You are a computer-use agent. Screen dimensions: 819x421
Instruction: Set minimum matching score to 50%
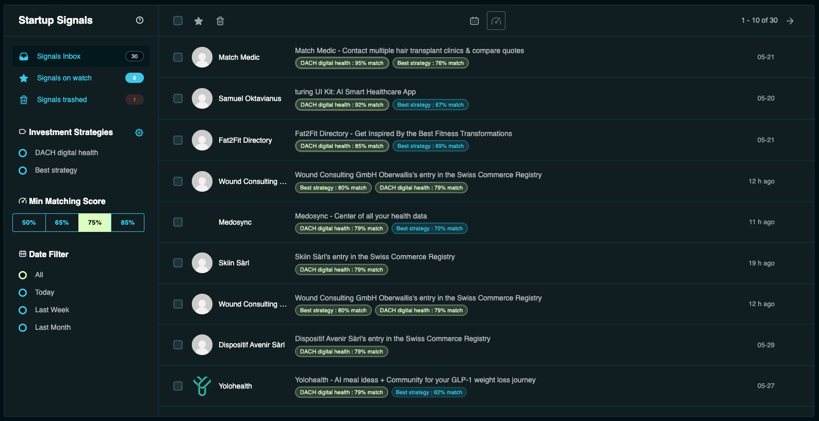[29, 223]
